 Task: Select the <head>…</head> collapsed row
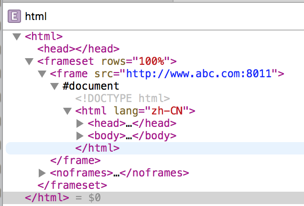point(132,124)
